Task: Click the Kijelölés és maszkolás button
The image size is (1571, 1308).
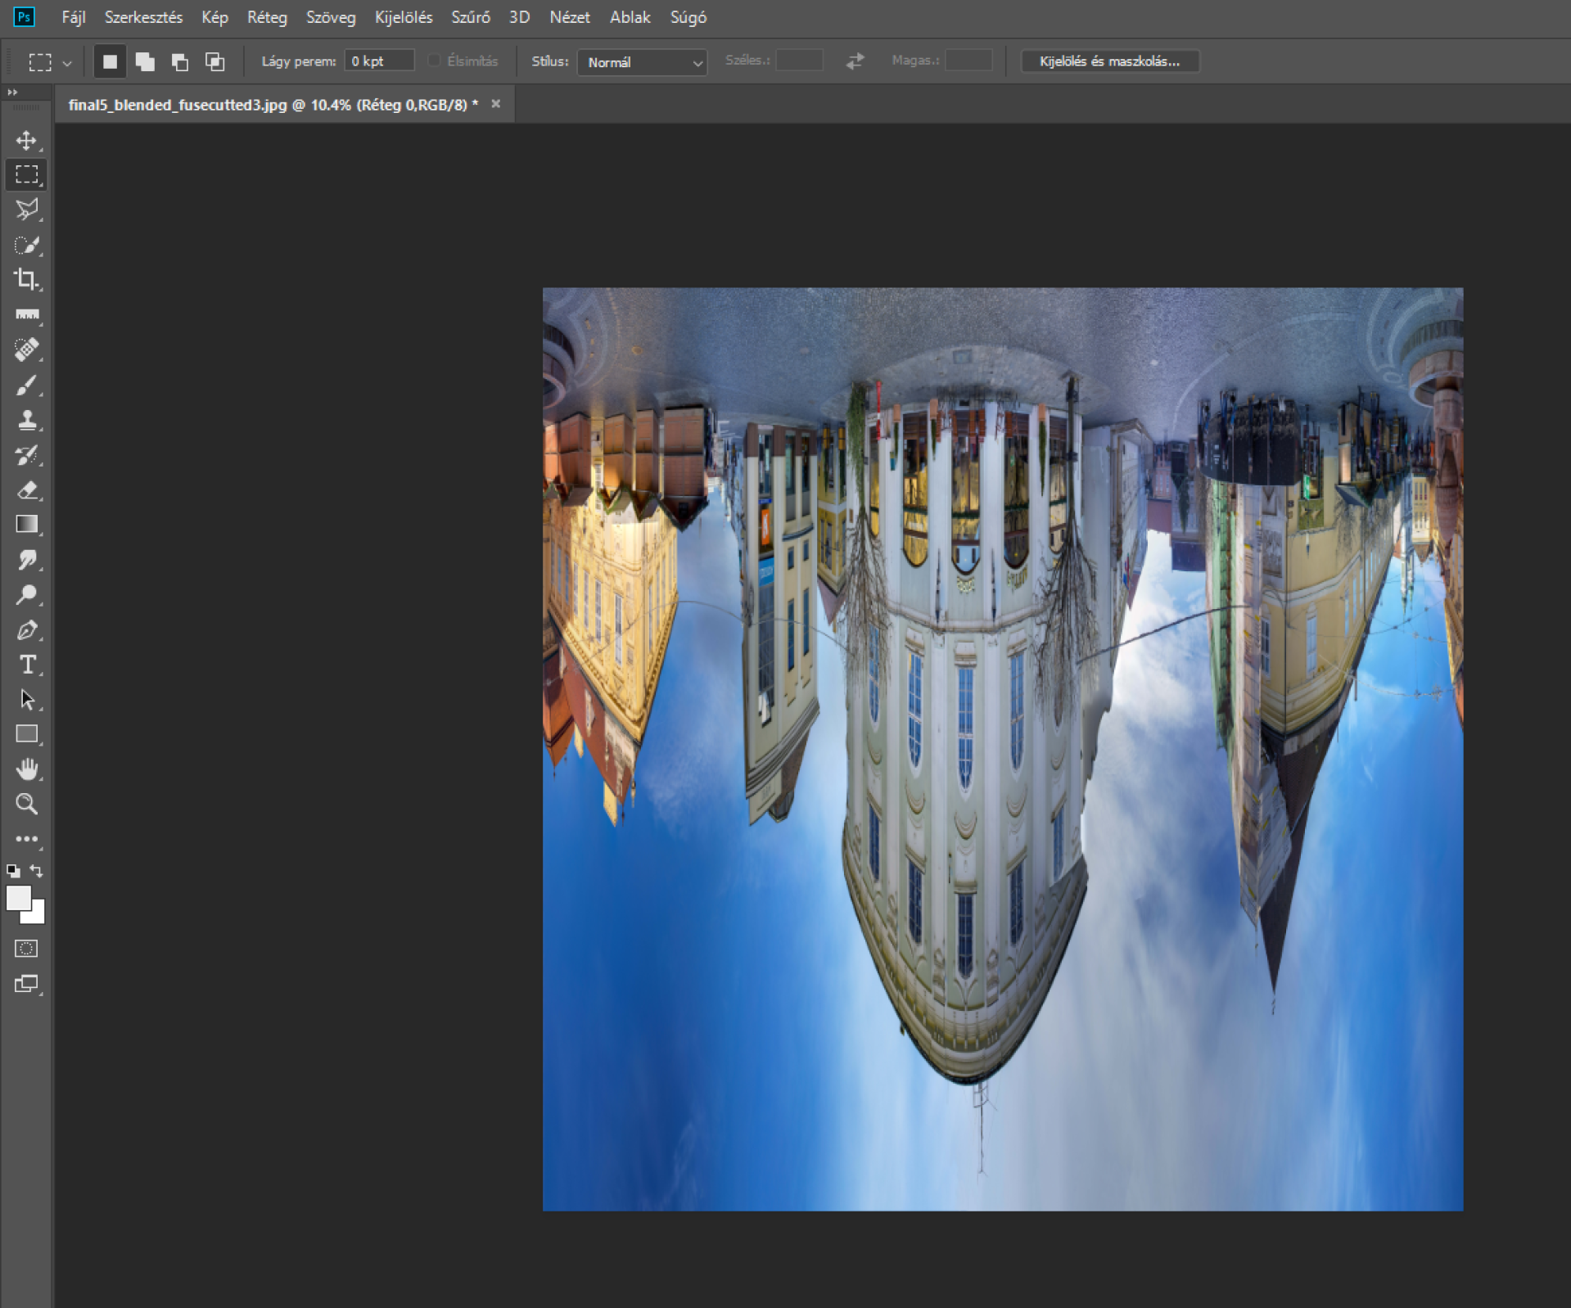Action: pos(1109,61)
